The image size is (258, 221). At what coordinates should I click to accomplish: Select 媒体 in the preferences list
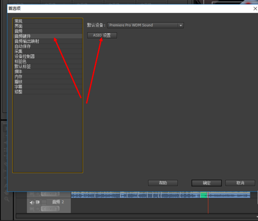coord(48,72)
